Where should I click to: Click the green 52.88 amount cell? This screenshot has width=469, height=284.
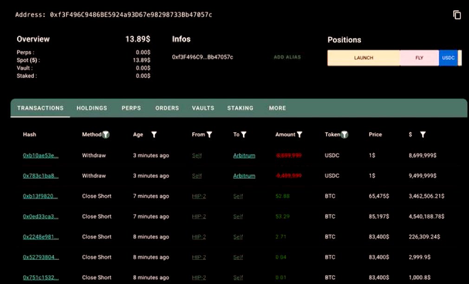(x=283, y=196)
